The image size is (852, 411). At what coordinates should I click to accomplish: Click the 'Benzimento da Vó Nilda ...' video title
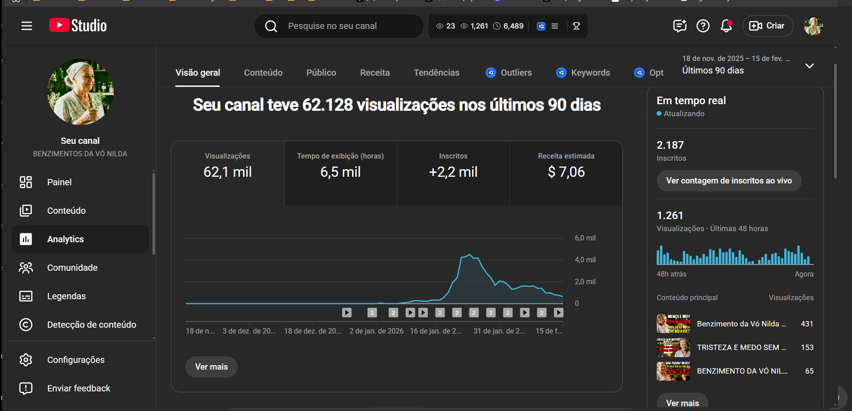point(741,324)
